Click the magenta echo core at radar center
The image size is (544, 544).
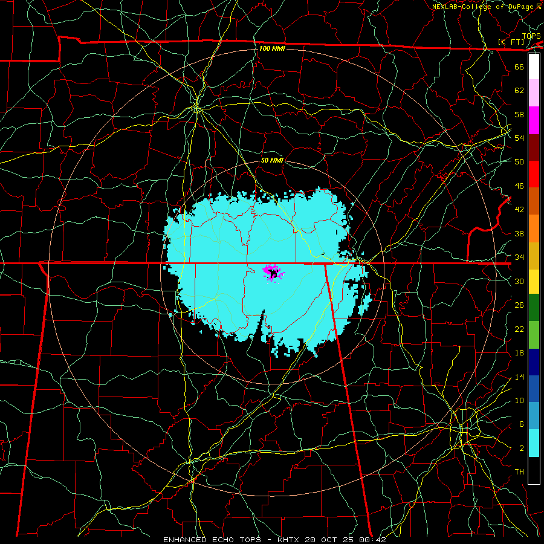(x=273, y=273)
